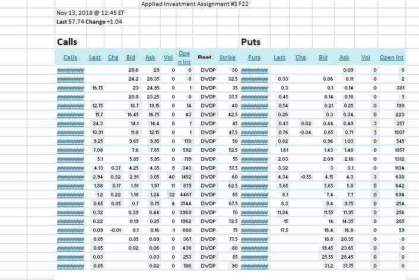Select the call last price 10.91 cell
This screenshot has height=280, width=419.
[97, 132]
